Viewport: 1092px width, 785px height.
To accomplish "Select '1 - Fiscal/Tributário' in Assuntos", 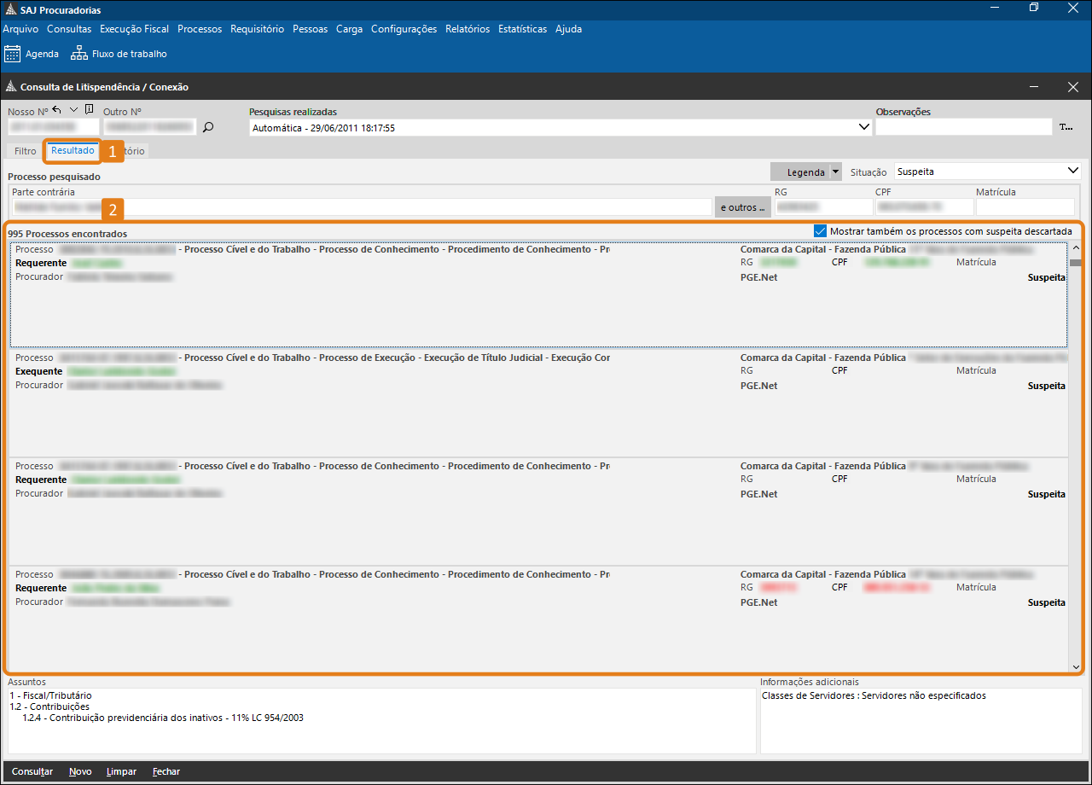I will point(50,696).
